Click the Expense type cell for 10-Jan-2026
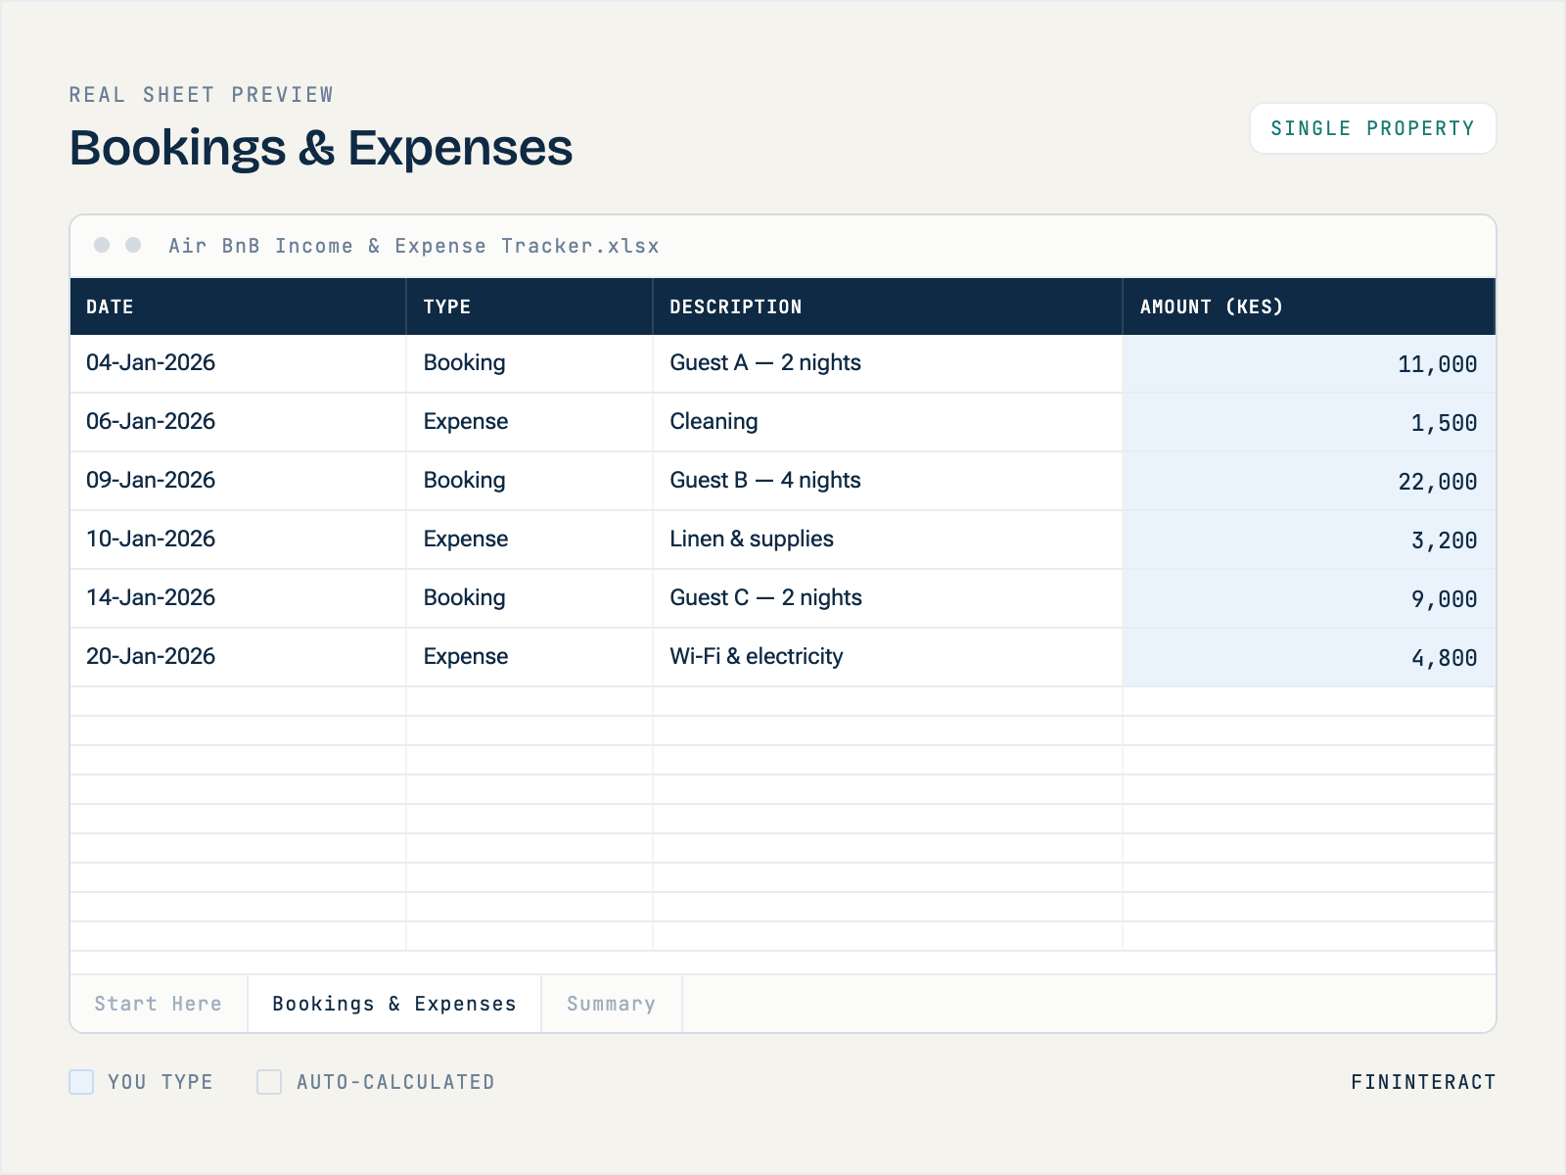This screenshot has height=1175, width=1566. pos(530,540)
